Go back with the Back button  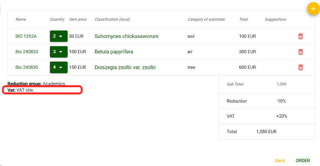[x=280, y=161]
